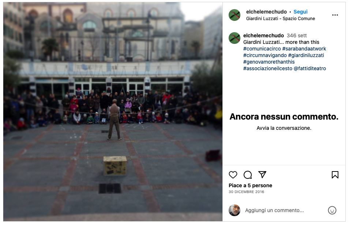Like the post with the heart icon
The width and height of the screenshot is (349, 226).
click(x=233, y=175)
